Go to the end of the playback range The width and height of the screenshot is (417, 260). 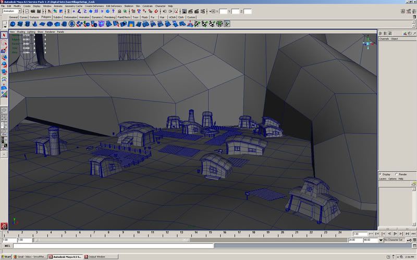pyautogui.click(x=413, y=233)
